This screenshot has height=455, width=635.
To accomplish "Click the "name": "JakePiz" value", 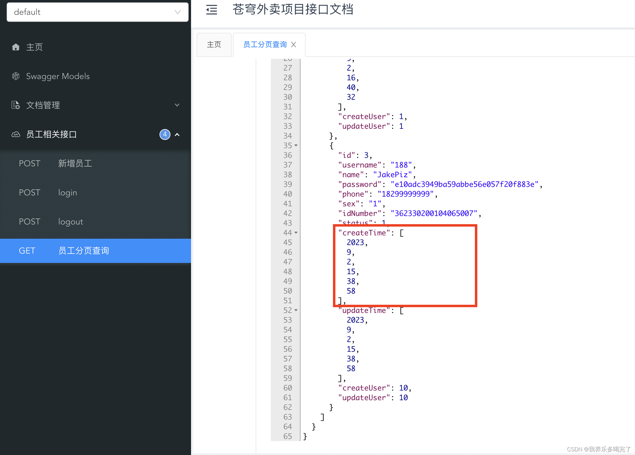I will click(392, 174).
